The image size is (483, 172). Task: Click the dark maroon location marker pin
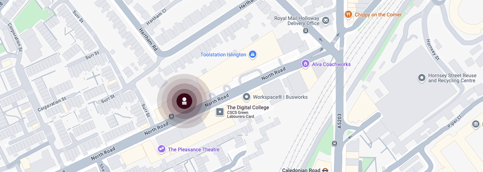(184, 101)
